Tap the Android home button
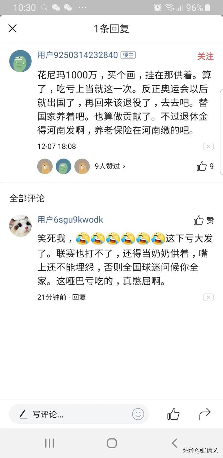Viewport: 223px width, 458px height. point(111,443)
